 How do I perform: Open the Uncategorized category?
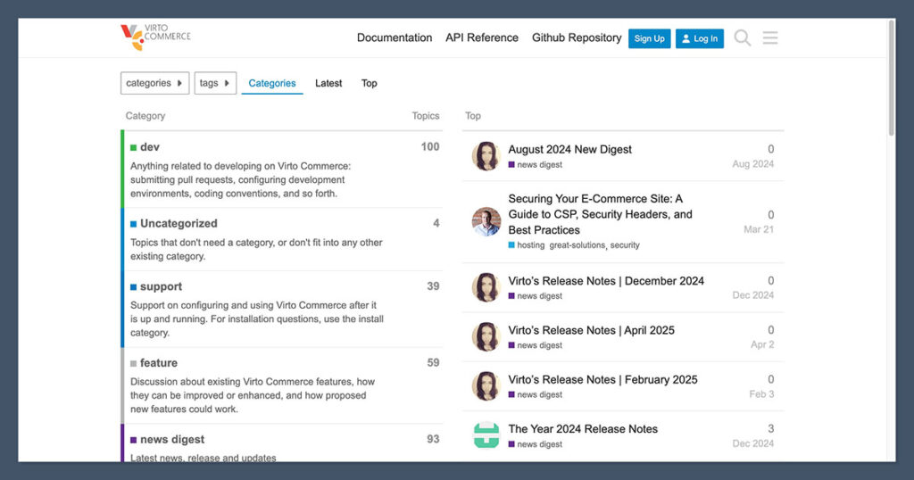(x=179, y=223)
